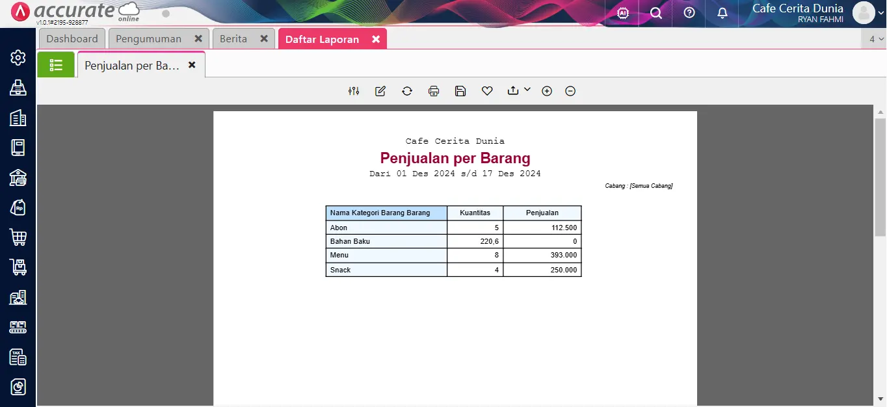Zoom out of the report preview
The image size is (887, 407).
click(570, 91)
